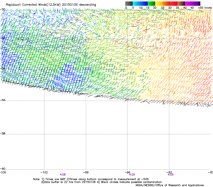Click the -60 latitude axis label
Image resolution: width=213 pixels, height=187 pixels.
tap(3, 169)
